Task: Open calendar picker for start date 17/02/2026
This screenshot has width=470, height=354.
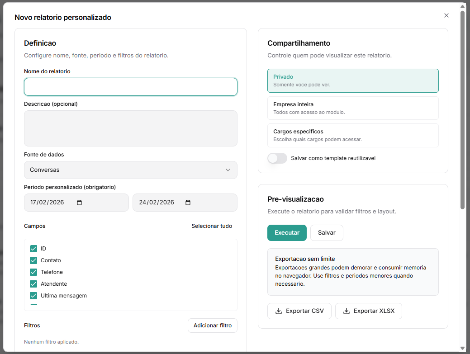Action: [x=80, y=203]
